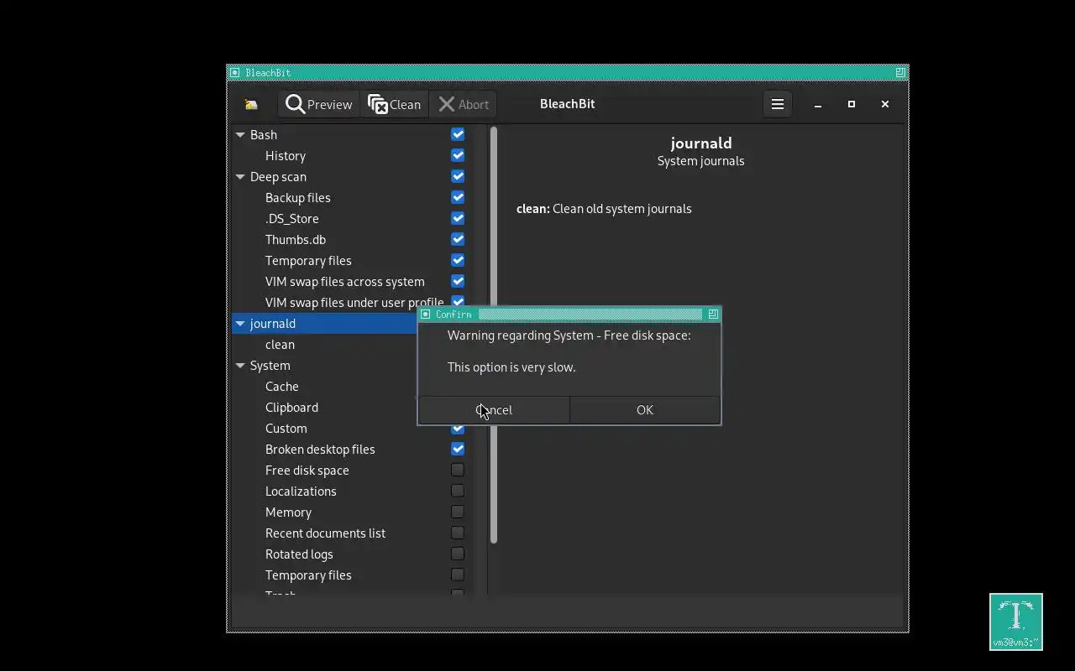This screenshot has width=1075, height=671.
Task: Click the Confirm dialog title bar left icon
Action: click(x=426, y=314)
